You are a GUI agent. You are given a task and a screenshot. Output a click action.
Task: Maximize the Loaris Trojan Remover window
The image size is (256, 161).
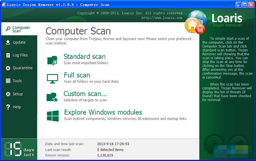point(245,5)
